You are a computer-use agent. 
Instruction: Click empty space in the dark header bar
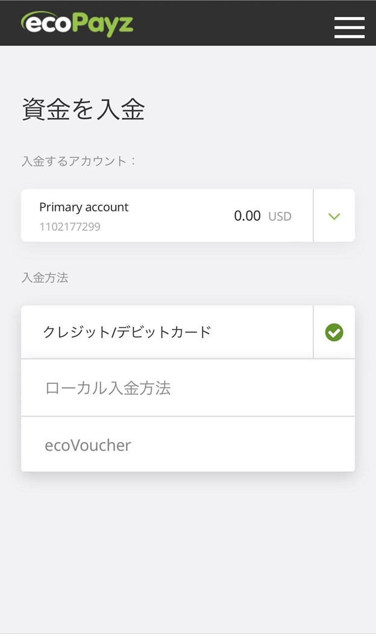235,23
